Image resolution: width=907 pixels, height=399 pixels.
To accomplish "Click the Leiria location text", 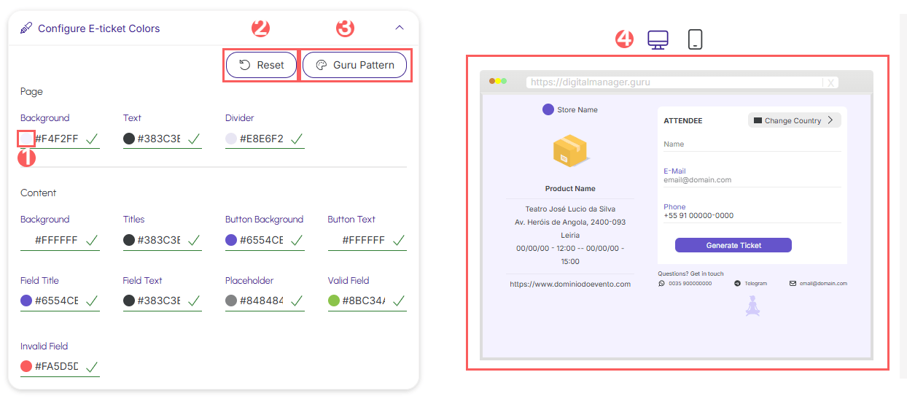I will pyautogui.click(x=570, y=236).
